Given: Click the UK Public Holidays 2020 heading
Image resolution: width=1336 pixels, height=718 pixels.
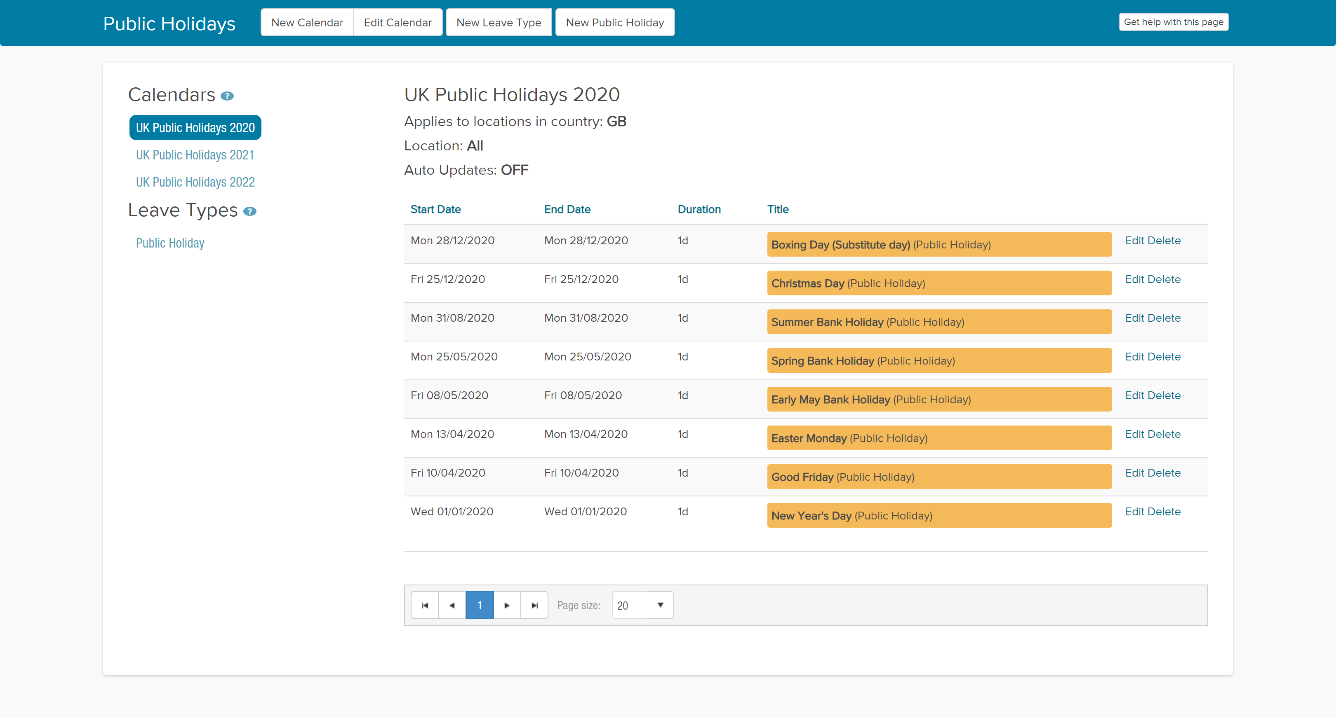Looking at the screenshot, I should point(512,95).
